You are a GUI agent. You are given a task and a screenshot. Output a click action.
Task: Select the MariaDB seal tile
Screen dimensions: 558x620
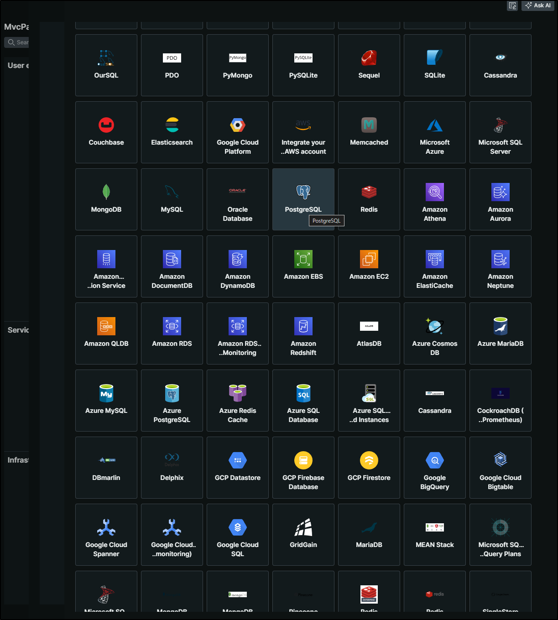click(369, 535)
